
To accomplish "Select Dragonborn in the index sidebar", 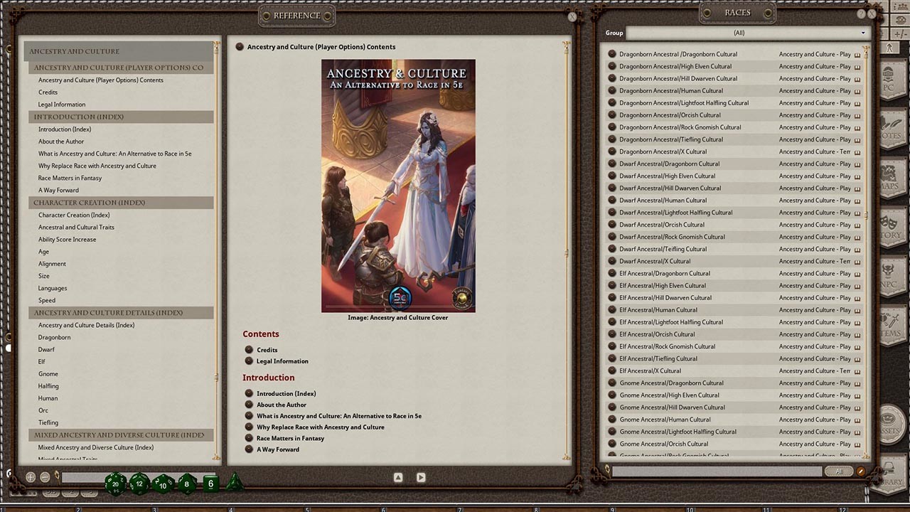I will coord(55,337).
